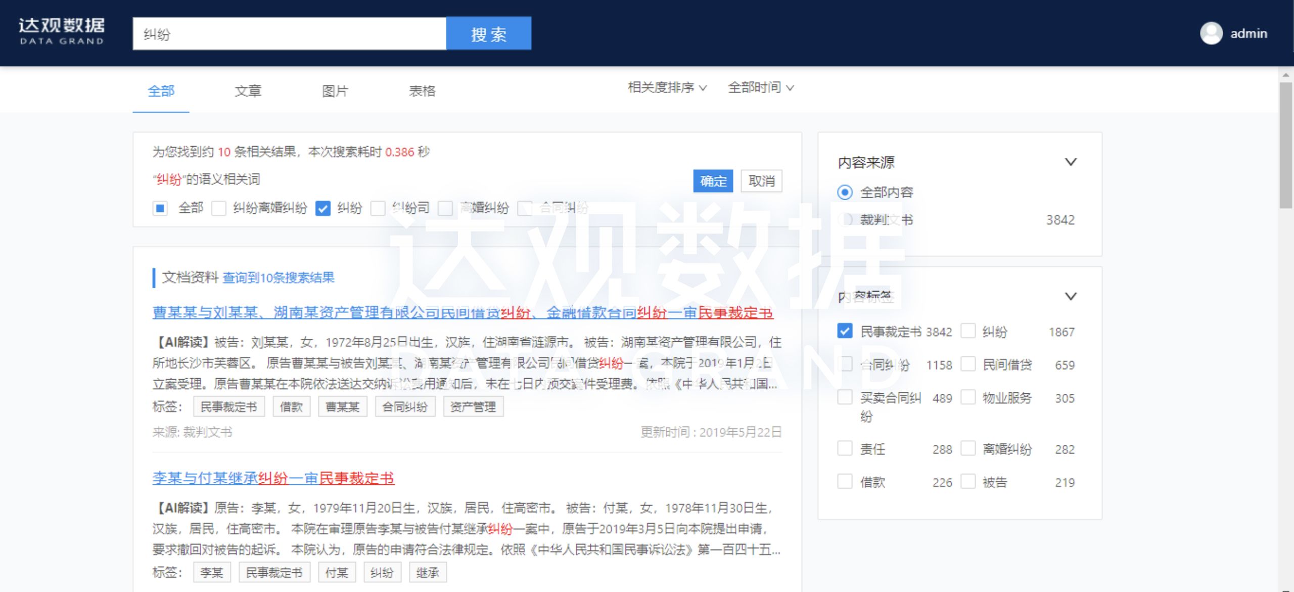The image size is (1294, 592).
Task: Open result 李某与付某继承纠纷 title link
Action: click(x=273, y=478)
